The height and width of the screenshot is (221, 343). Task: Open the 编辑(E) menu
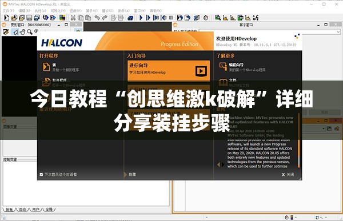pos(24,10)
